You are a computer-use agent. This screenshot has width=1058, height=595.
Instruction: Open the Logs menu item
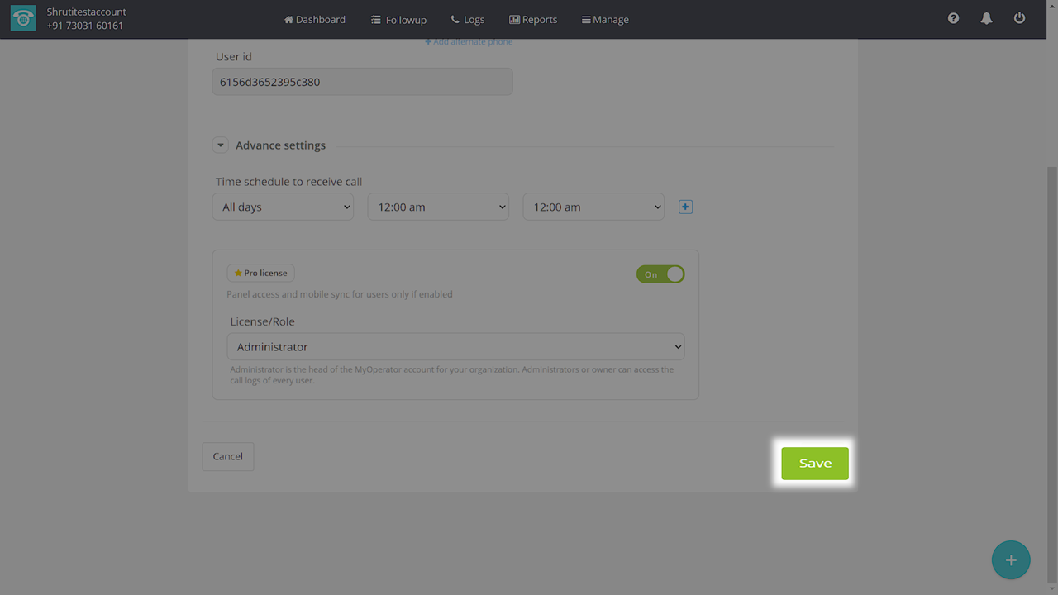tap(468, 19)
